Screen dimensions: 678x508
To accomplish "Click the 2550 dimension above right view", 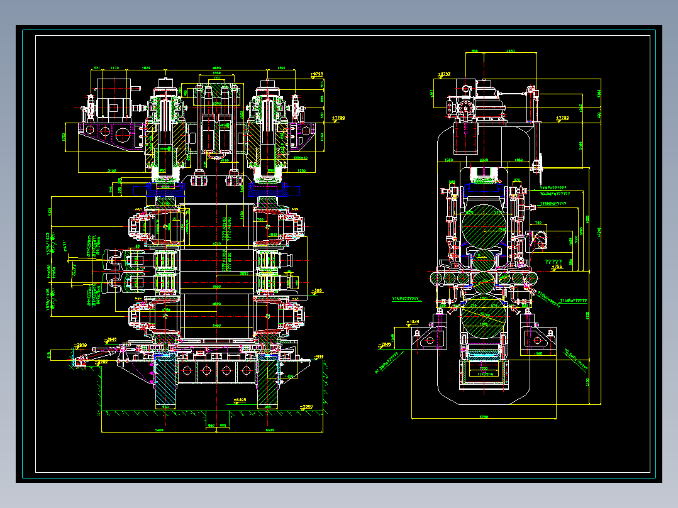I will (x=510, y=51).
